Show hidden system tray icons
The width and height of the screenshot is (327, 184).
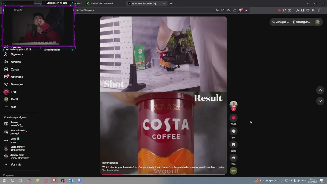click(283, 181)
